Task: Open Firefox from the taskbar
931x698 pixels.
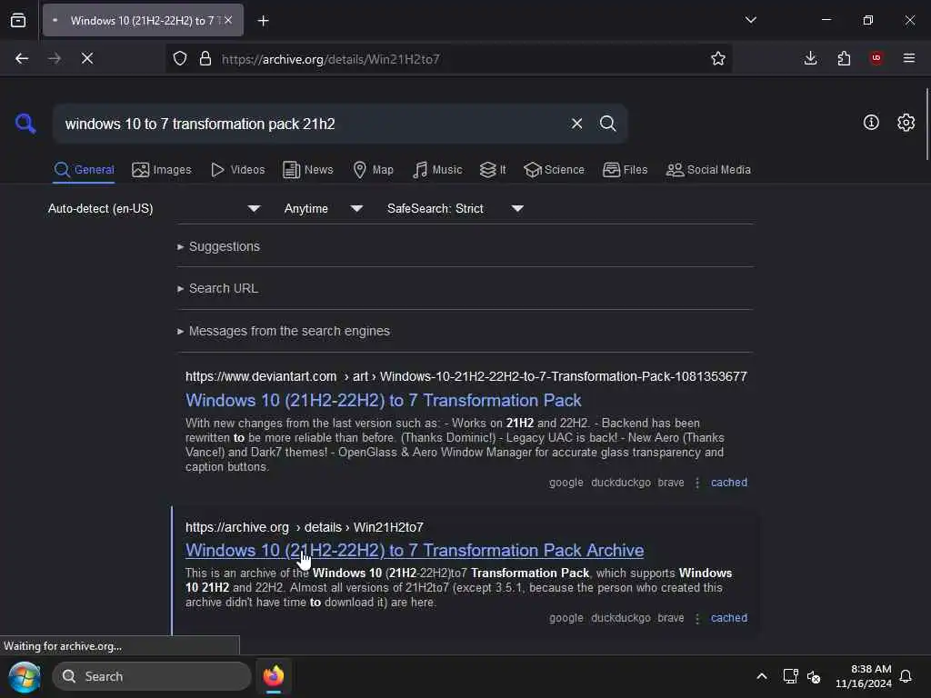Action: coord(273,676)
